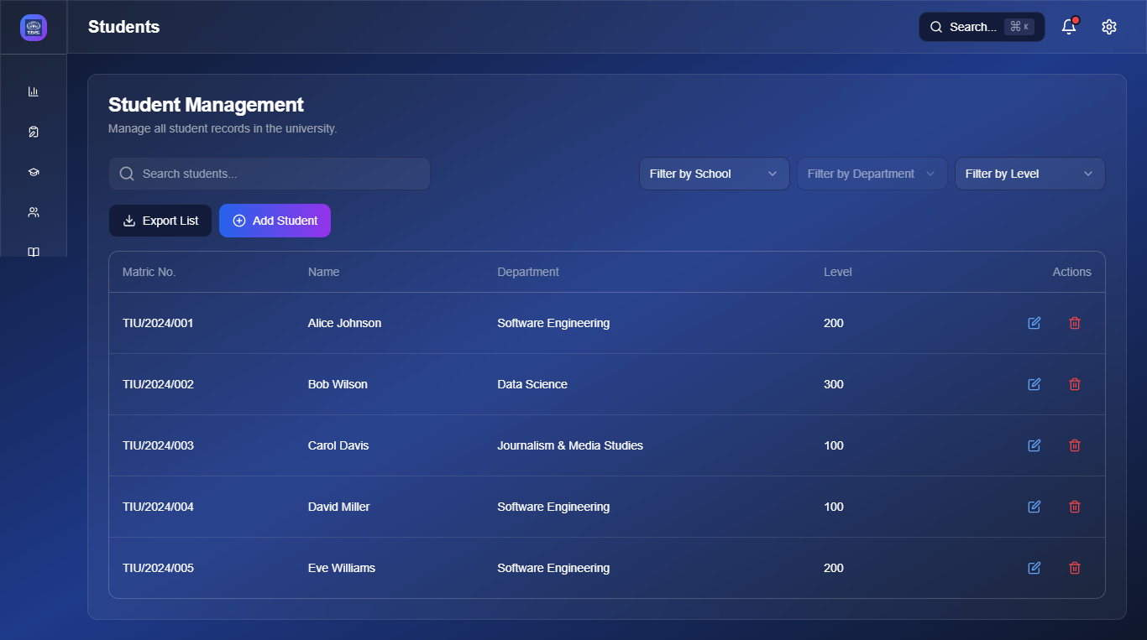
Task: Open the graduation cap icon in sidebar
Action: coord(34,172)
